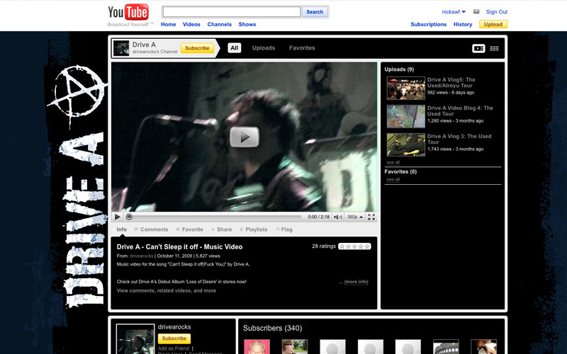
Task: Switch to player view layout icon
Action: coord(478,48)
